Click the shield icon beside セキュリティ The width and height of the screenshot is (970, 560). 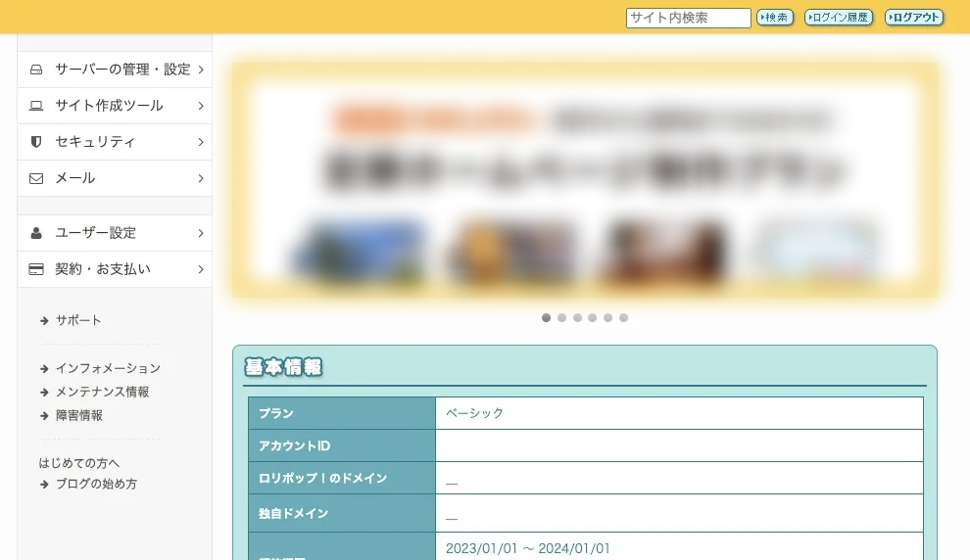click(x=36, y=142)
